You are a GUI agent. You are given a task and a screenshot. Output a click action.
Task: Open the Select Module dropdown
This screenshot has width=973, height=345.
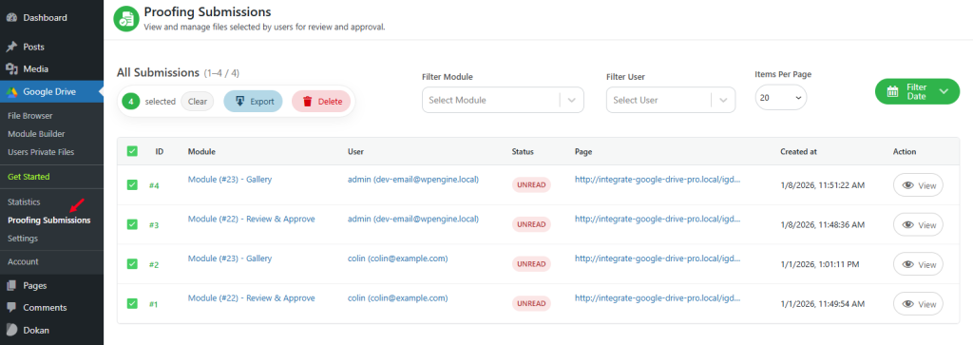[503, 100]
